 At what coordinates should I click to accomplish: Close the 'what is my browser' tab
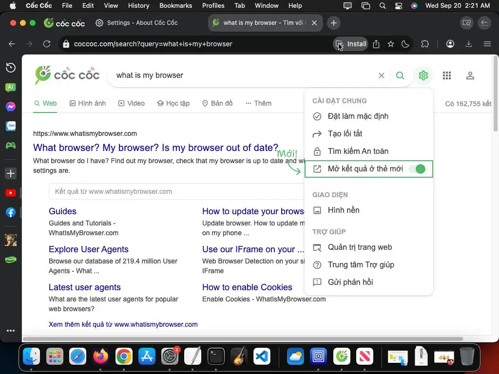(x=314, y=23)
